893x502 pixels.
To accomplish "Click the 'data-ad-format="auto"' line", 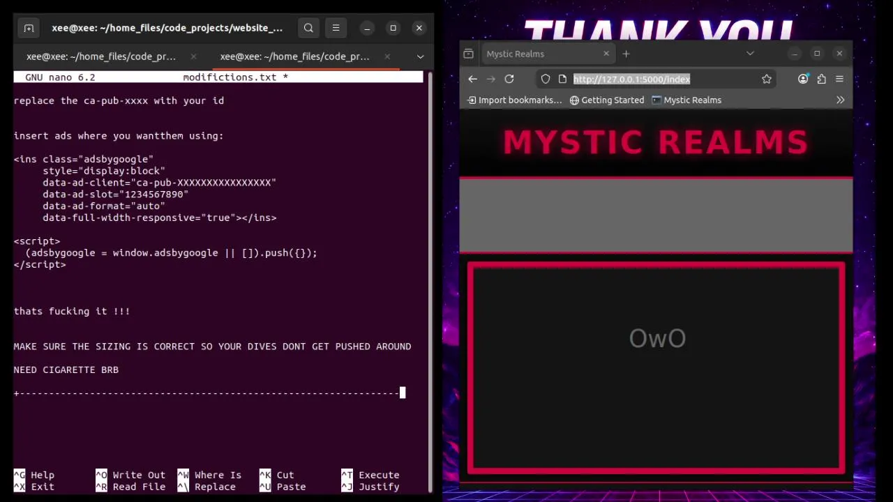I will tap(104, 206).
